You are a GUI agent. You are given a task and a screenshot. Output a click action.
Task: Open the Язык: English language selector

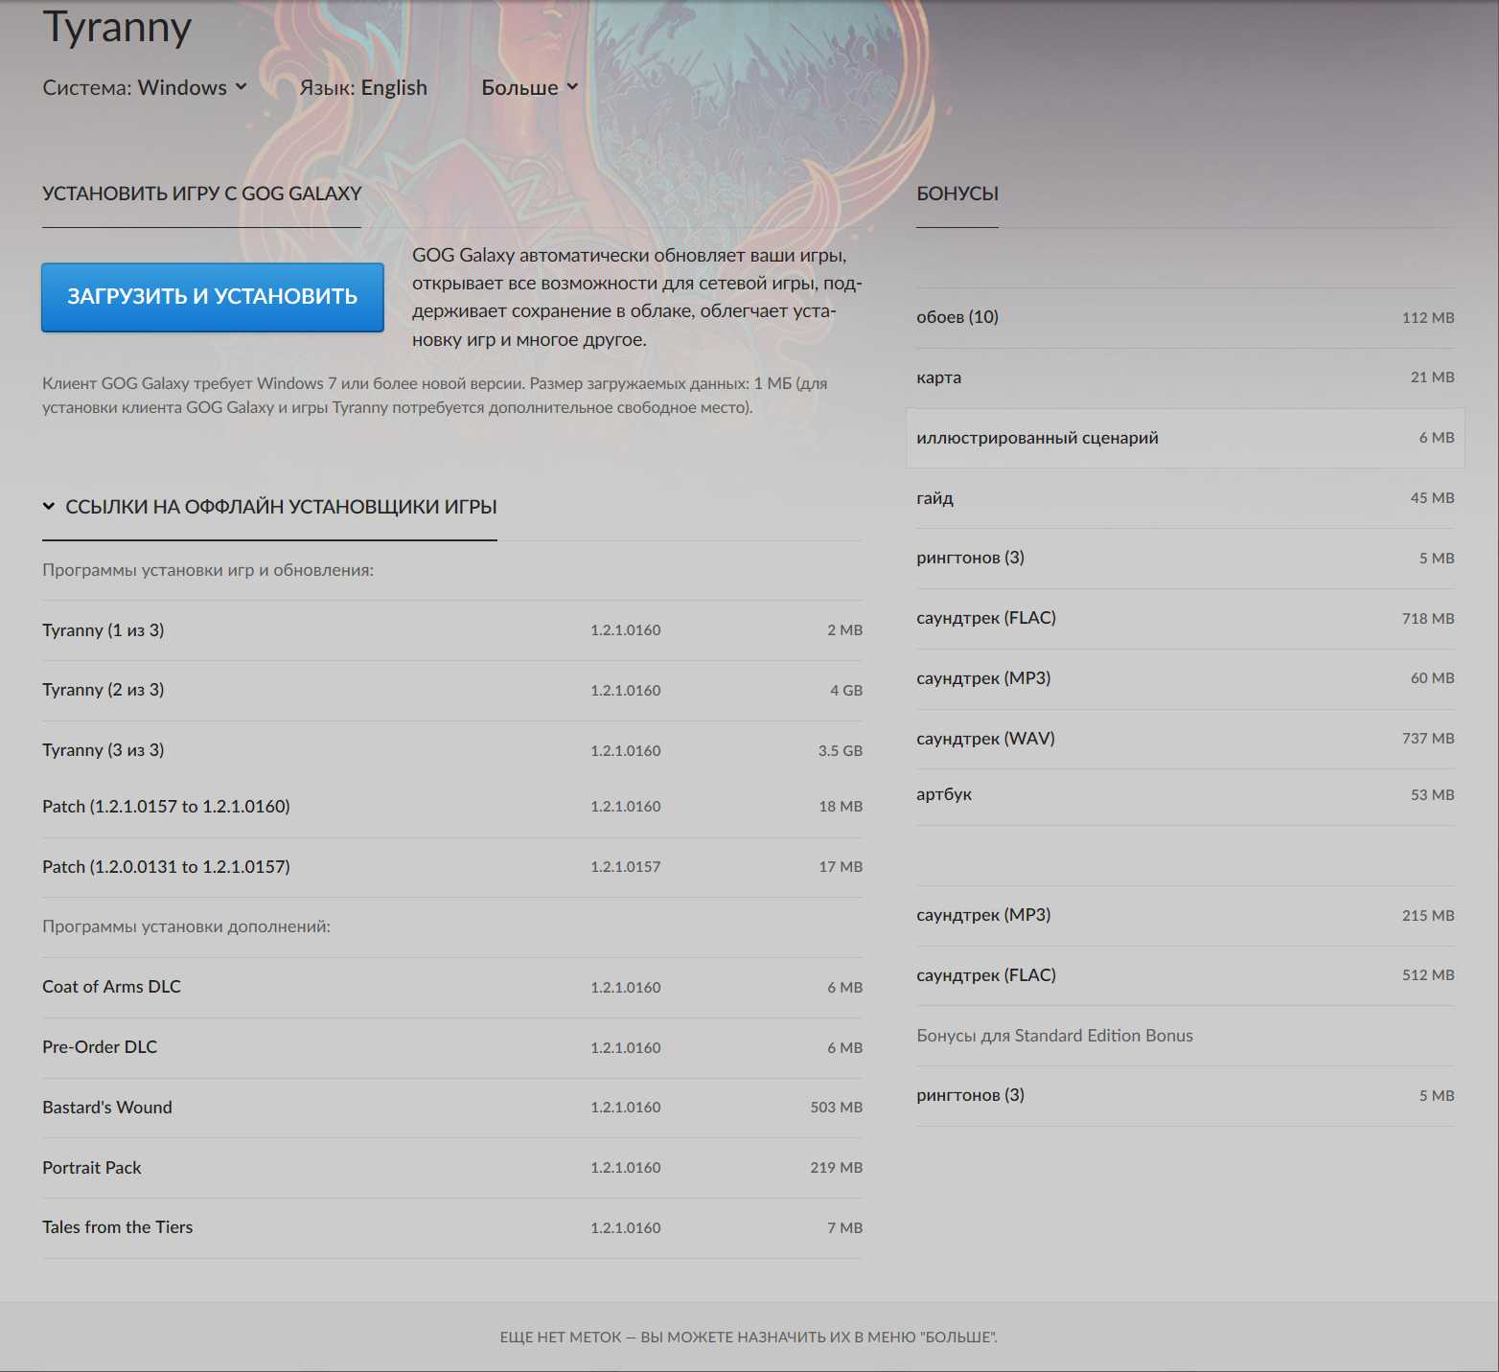coord(363,87)
